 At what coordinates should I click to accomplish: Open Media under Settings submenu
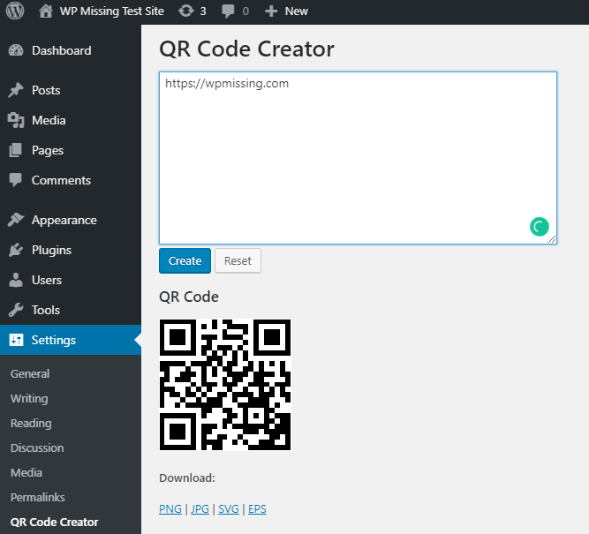(26, 472)
